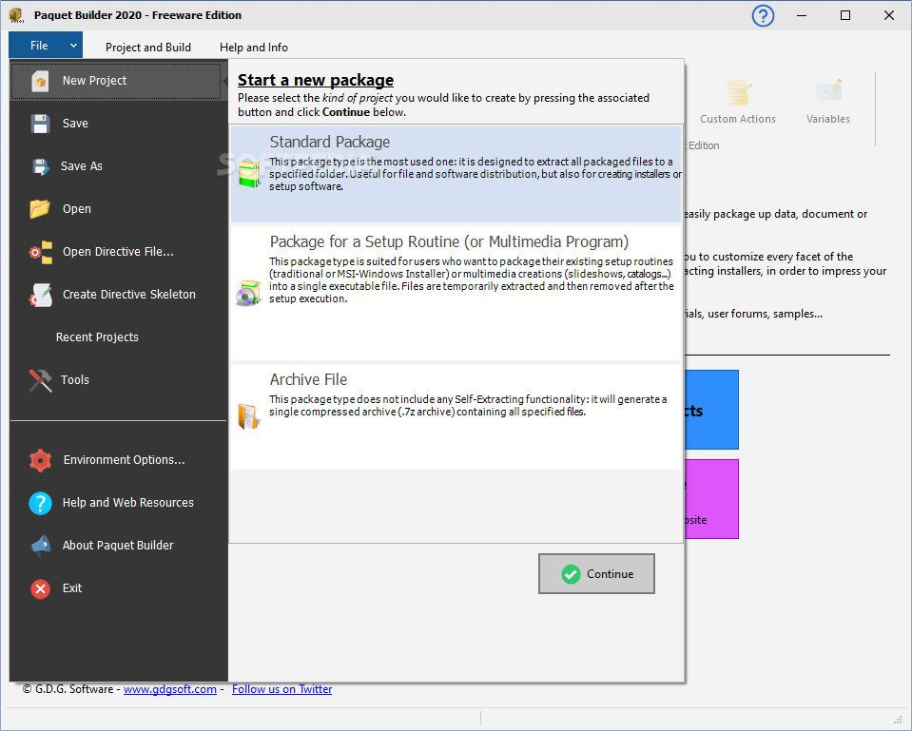Open Help and Web Resources entry
912x731 pixels.
(x=119, y=503)
